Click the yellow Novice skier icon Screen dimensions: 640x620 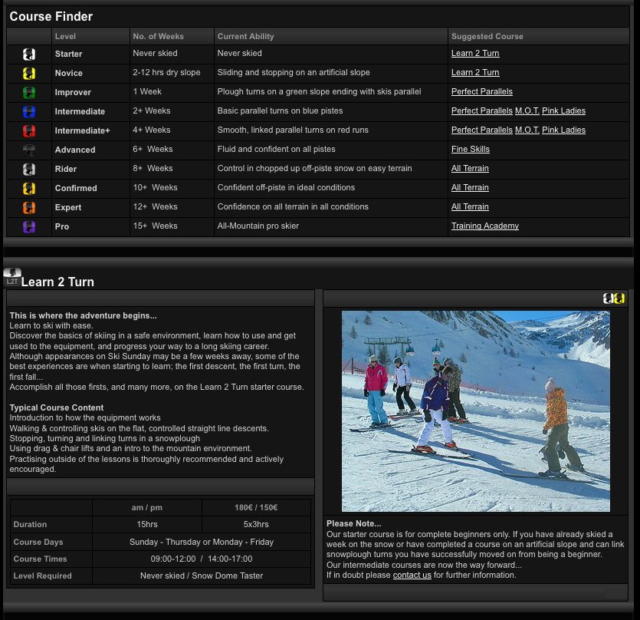click(28, 73)
